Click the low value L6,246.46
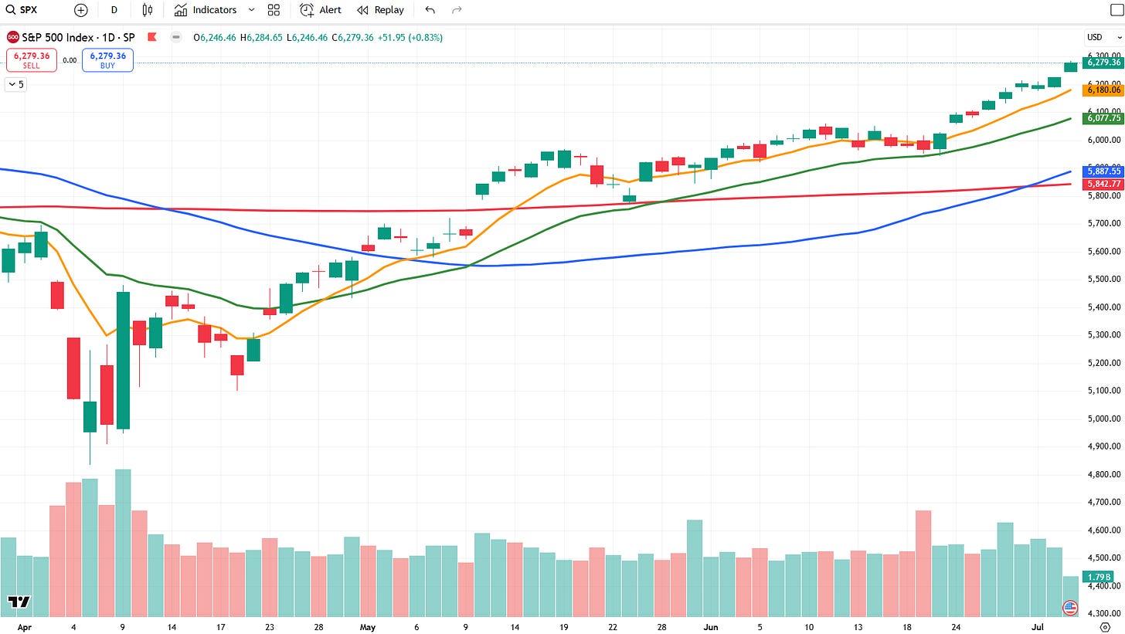This screenshot has width=1125, height=634. [x=306, y=37]
